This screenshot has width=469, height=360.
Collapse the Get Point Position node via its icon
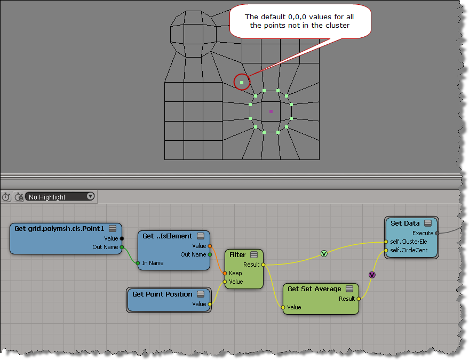coord(201,294)
